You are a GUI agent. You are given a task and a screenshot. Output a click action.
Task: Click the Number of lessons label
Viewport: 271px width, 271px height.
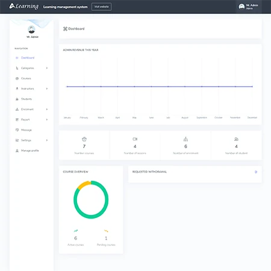click(x=135, y=153)
